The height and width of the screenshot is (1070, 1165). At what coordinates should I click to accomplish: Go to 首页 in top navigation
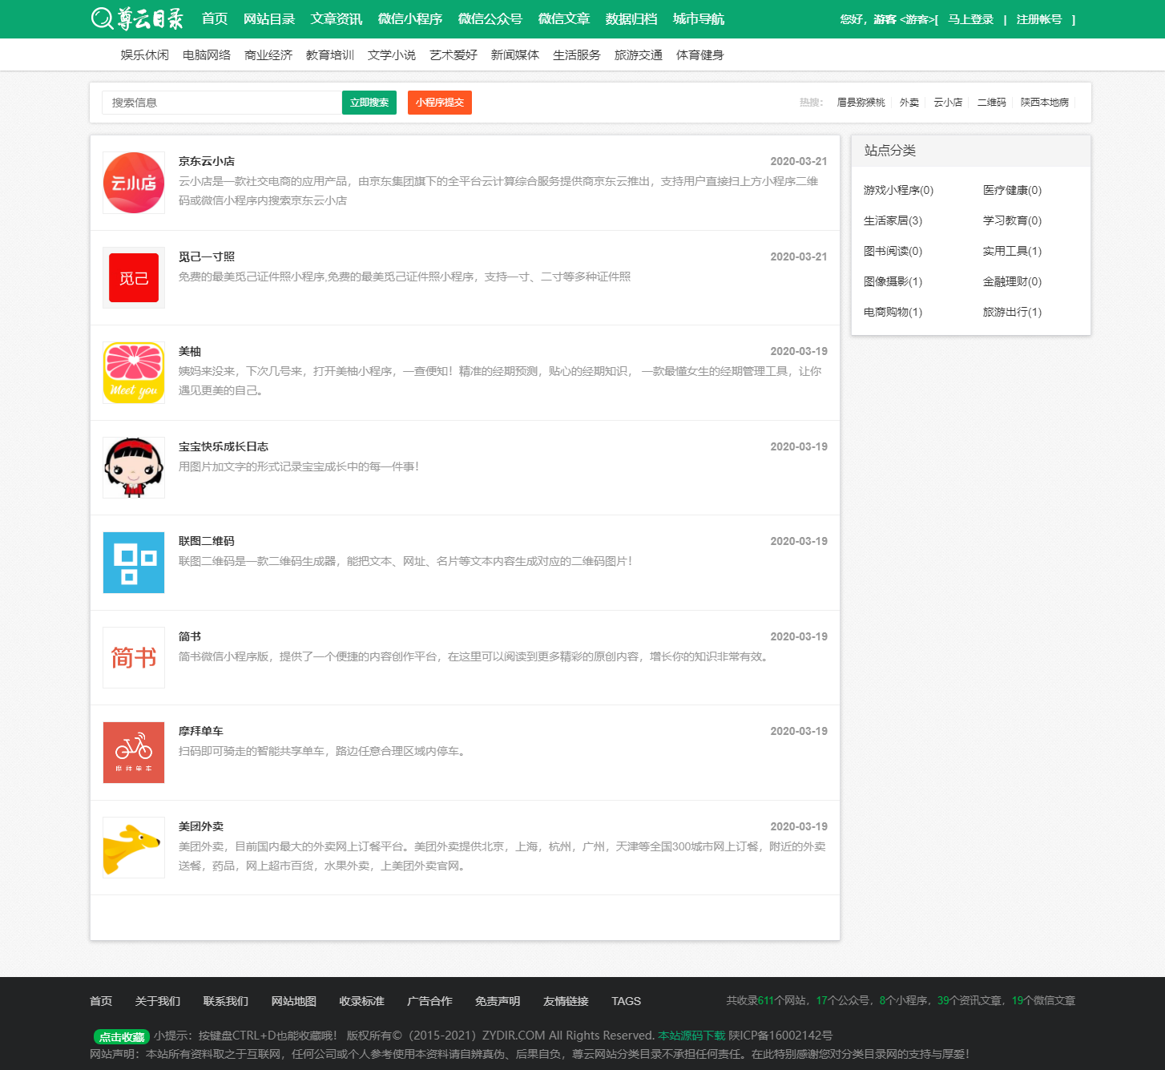click(x=215, y=18)
